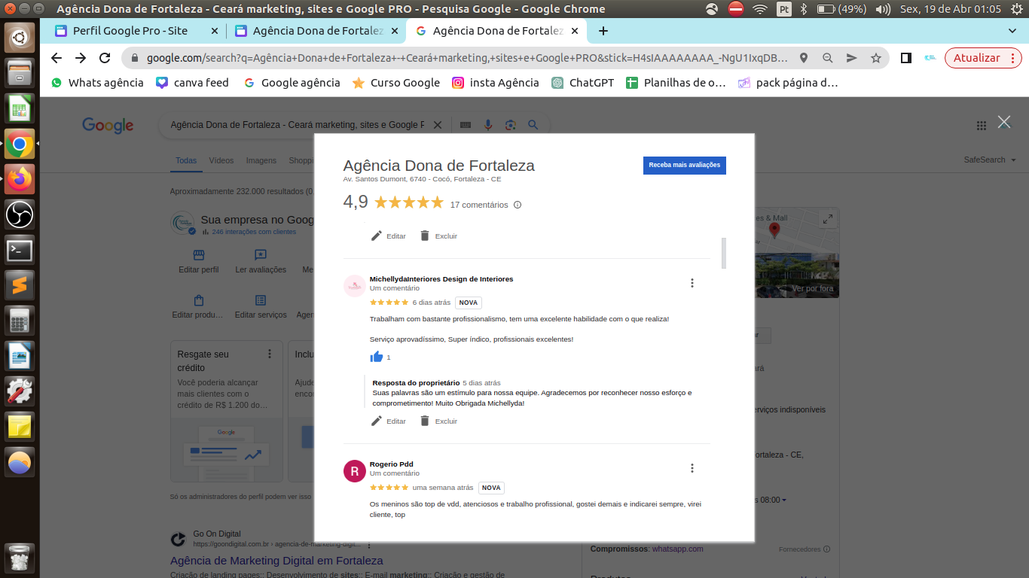1029x578 pixels.
Task: Select the Imagens search tab
Action: tap(261, 160)
